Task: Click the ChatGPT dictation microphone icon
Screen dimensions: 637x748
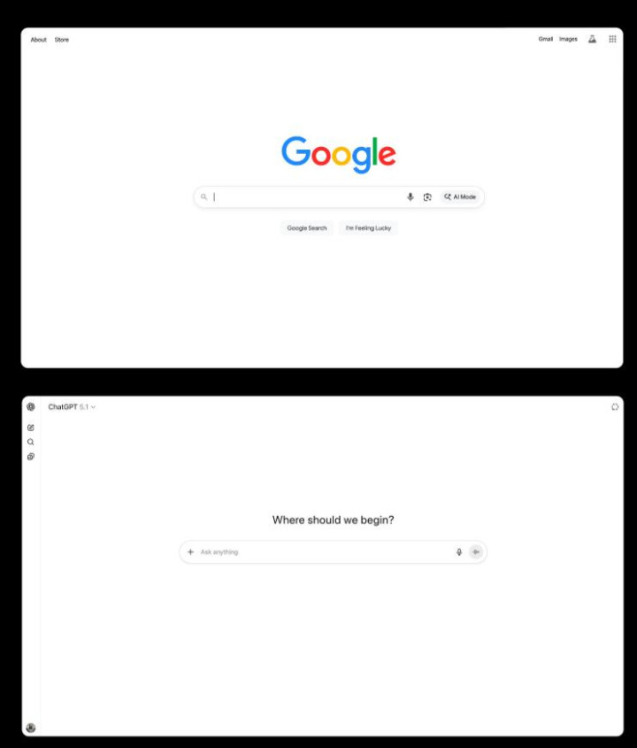Action: [x=458, y=552]
